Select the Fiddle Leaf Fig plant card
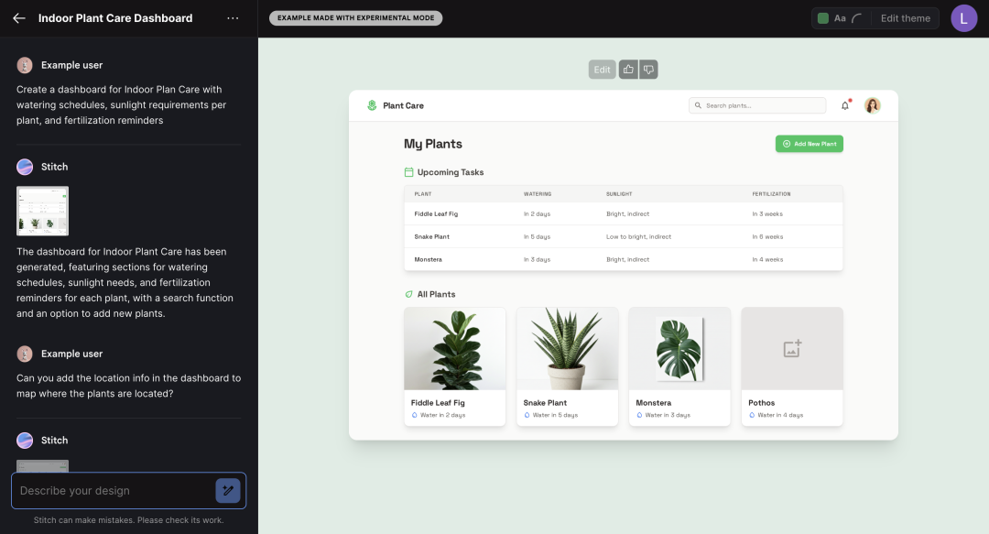 tap(455, 366)
